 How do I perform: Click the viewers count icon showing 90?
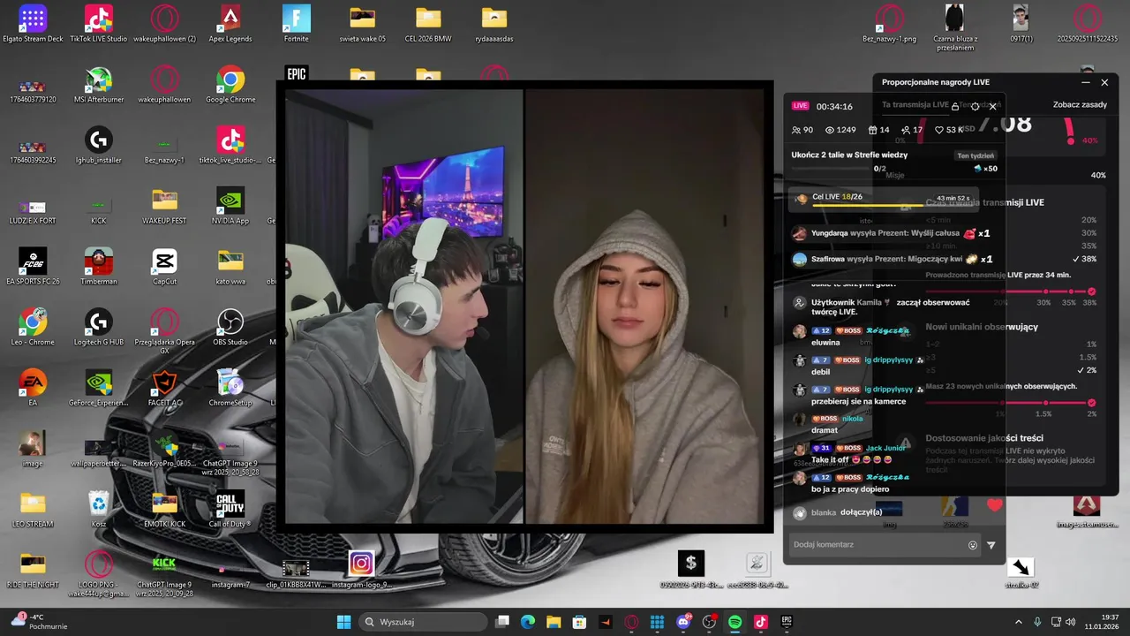(802, 130)
